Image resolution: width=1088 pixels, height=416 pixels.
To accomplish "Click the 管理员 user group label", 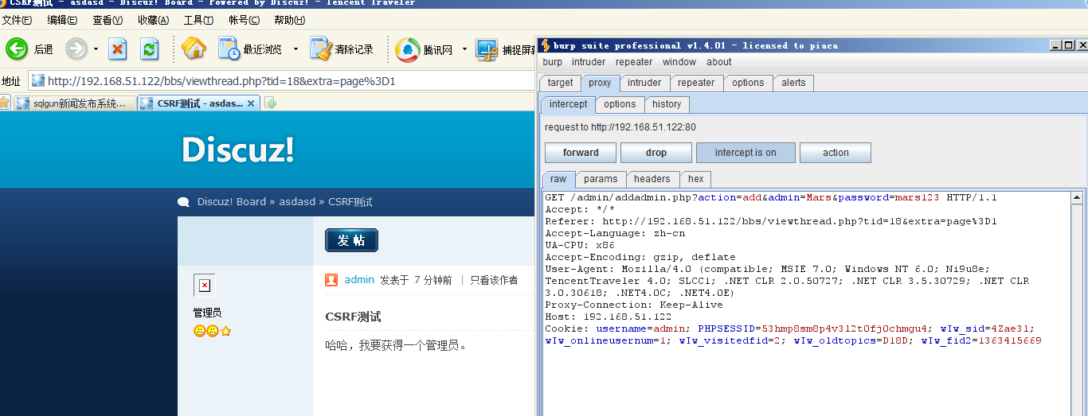I will pyautogui.click(x=207, y=313).
